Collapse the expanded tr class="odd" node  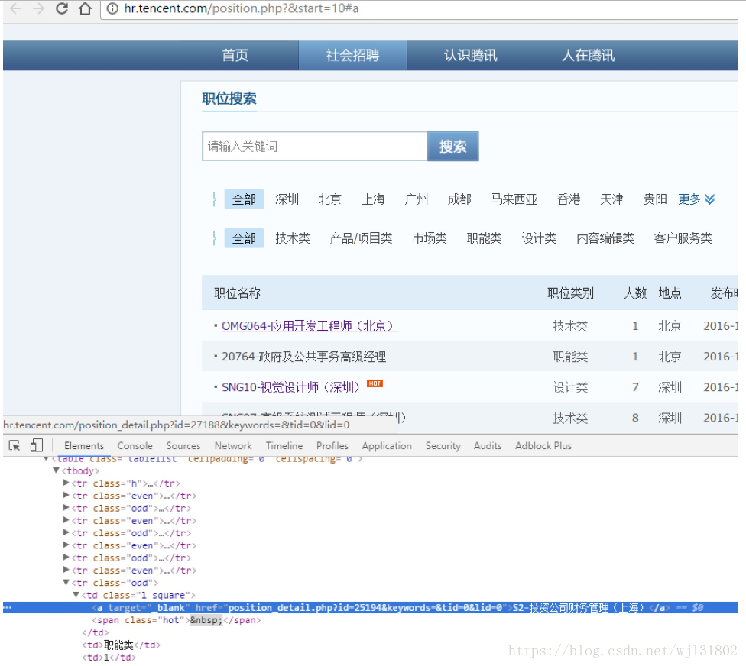66,582
